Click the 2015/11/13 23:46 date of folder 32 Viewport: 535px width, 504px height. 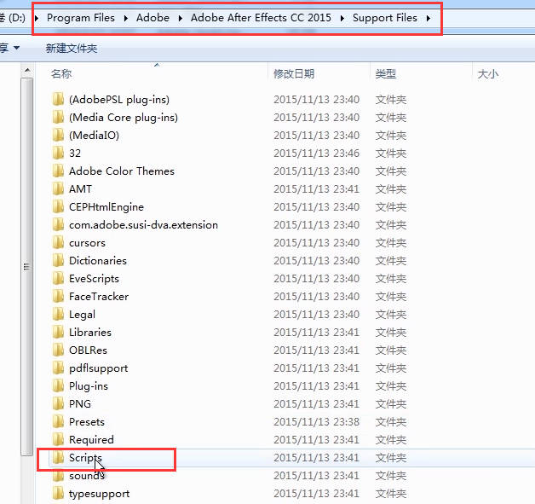pyautogui.click(x=316, y=153)
